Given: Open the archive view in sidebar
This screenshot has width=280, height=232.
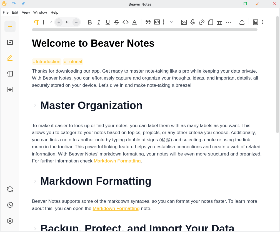Looking at the screenshot, I should click(x=10, y=90).
